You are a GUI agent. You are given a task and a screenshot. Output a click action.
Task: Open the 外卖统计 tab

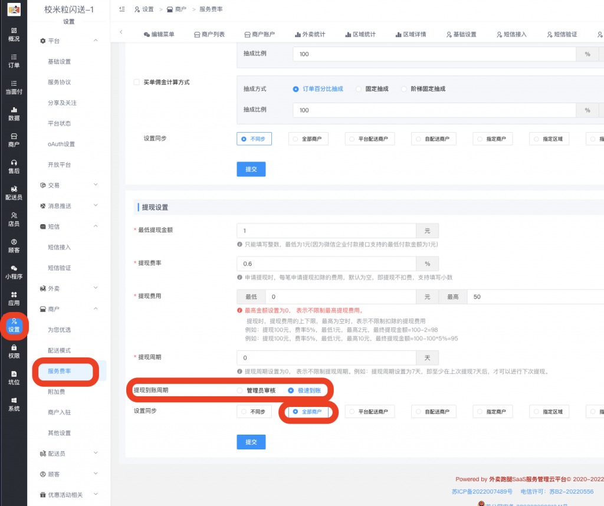pos(311,34)
